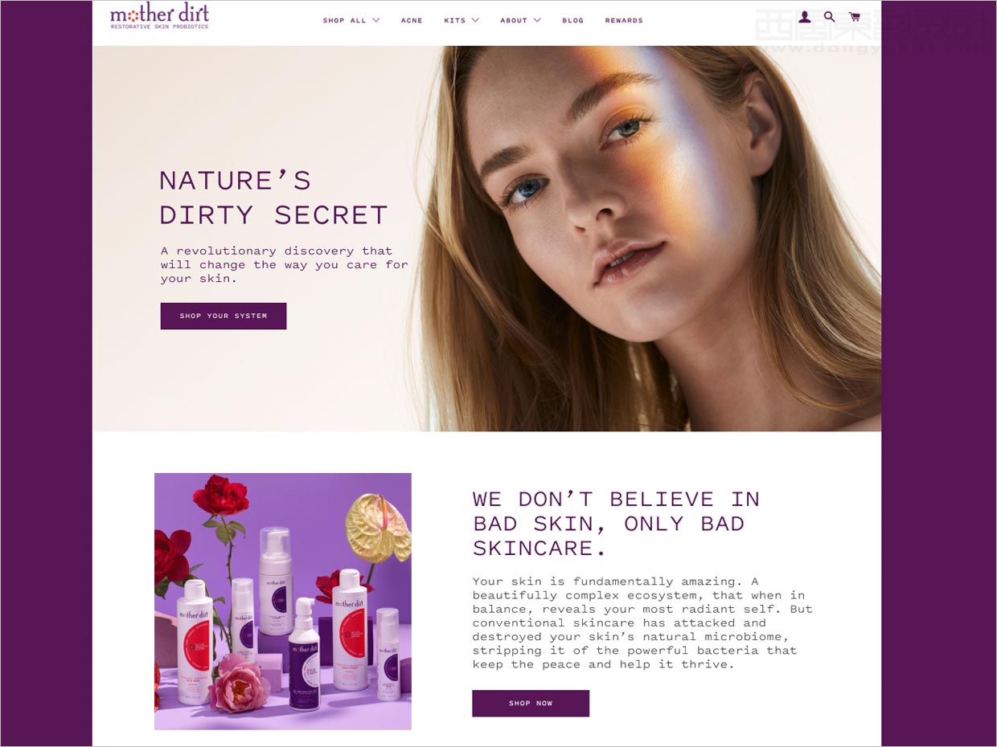Click the Nature's Dirty Secret headline
Image resolution: width=997 pixels, height=747 pixels.
tap(273, 198)
